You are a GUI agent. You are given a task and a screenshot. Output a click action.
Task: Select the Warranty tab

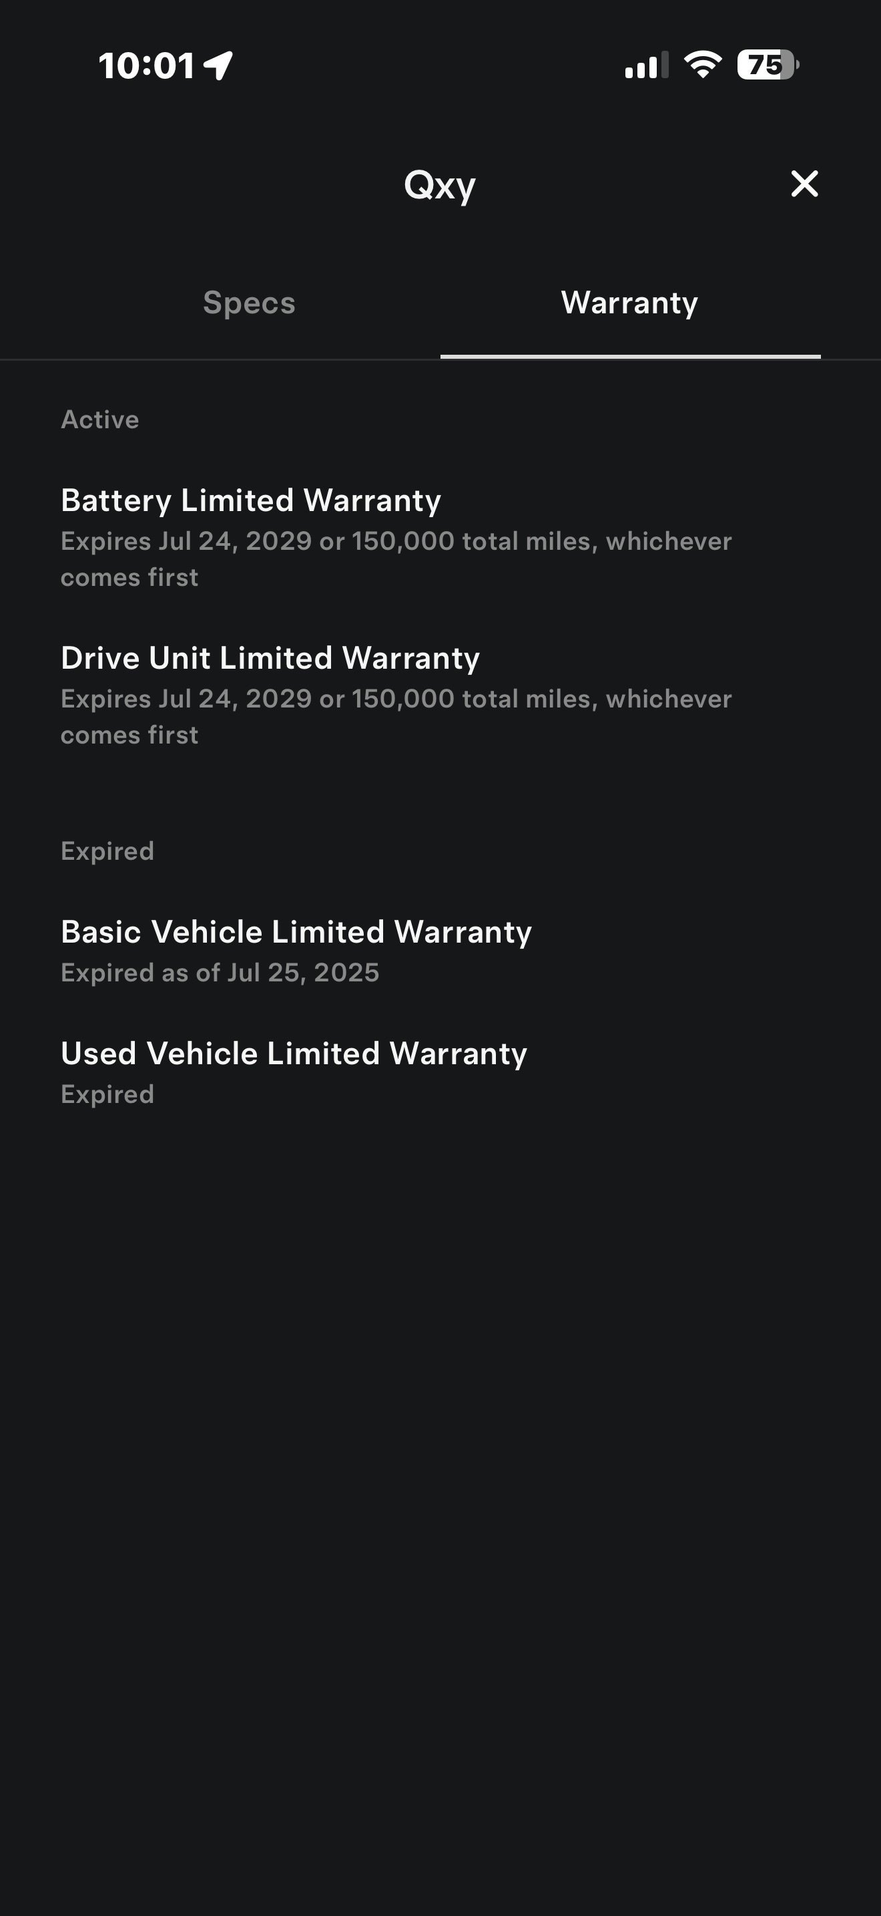coord(629,303)
